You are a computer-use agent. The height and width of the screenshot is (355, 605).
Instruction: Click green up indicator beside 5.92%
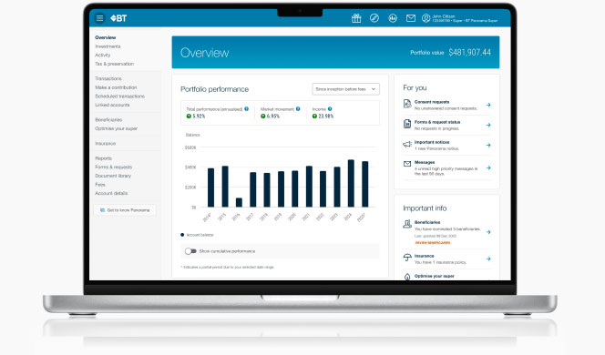coord(189,116)
